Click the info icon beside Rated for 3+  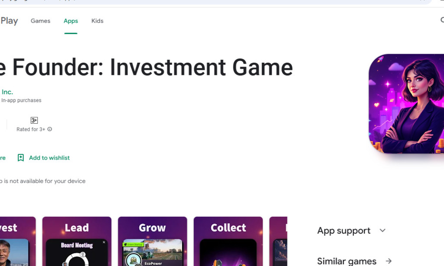coord(49,129)
